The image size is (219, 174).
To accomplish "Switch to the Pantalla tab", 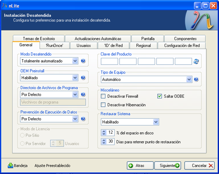I will [x=148, y=38].
